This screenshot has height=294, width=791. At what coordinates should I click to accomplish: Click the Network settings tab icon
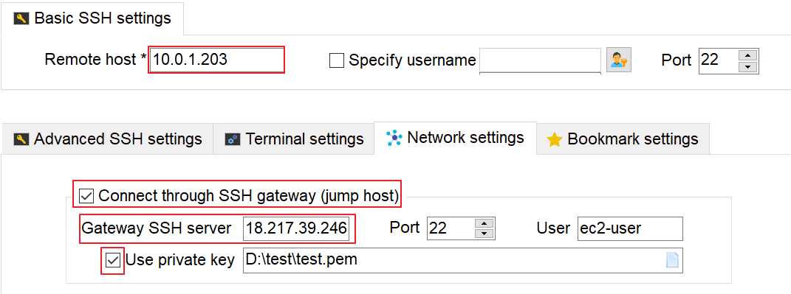(394, 138)
